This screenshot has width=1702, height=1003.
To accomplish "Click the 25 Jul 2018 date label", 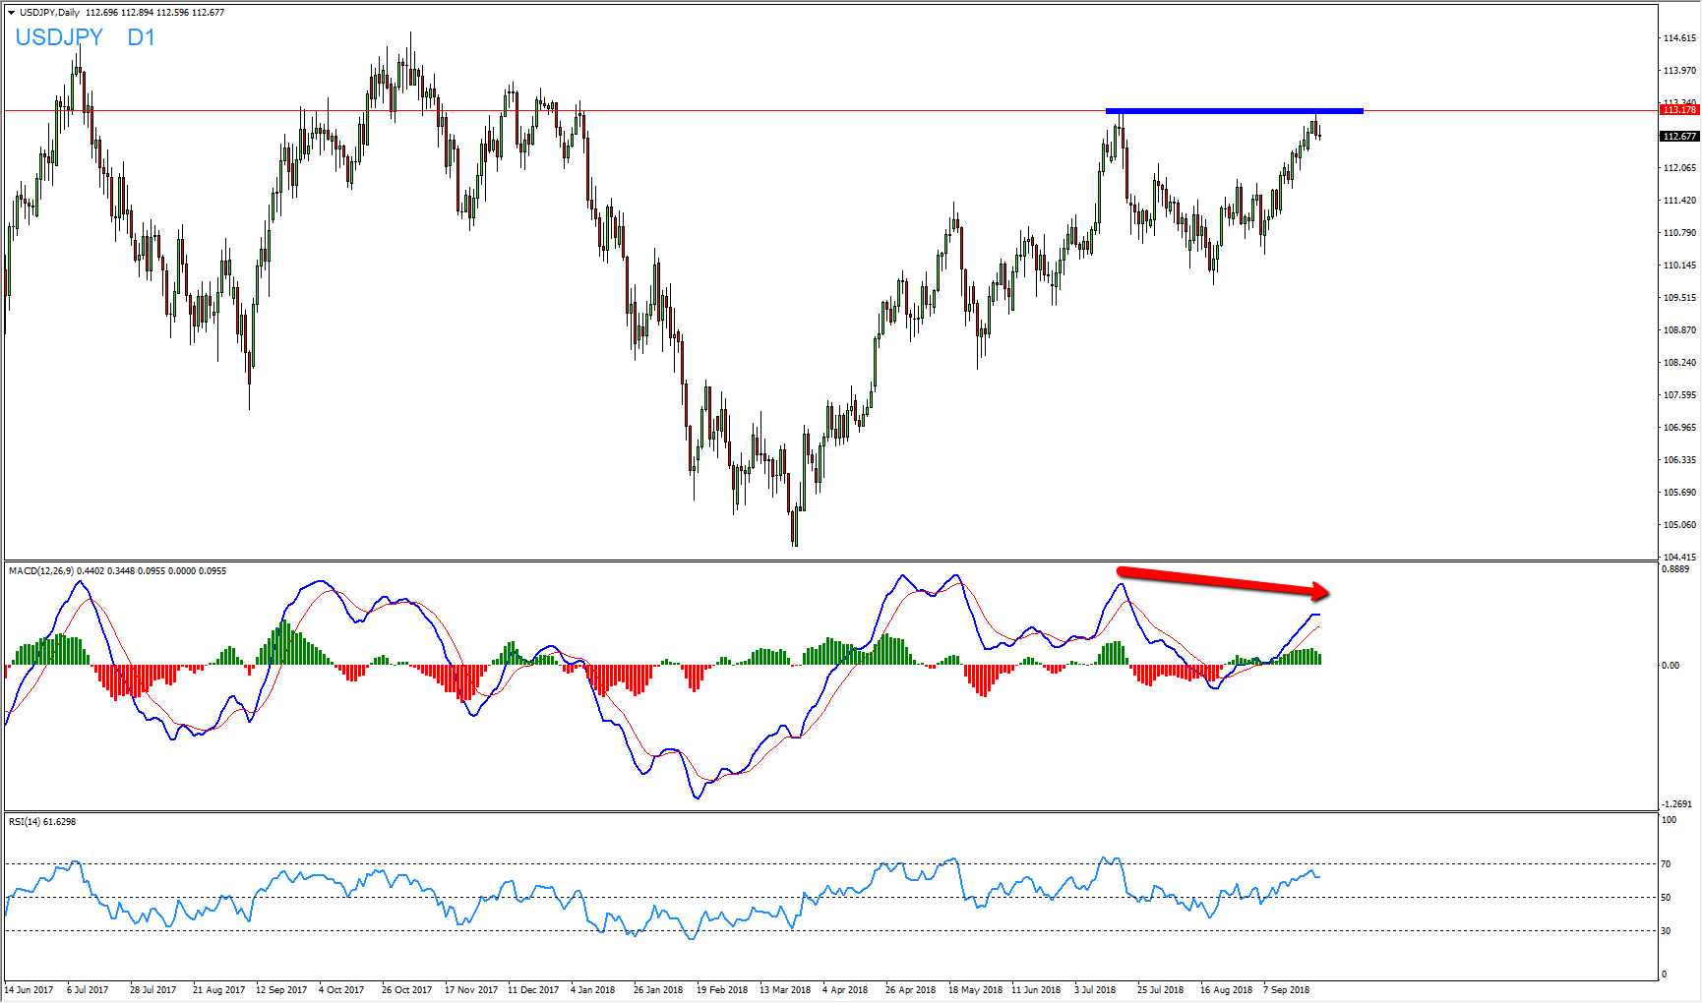I will click(1160, 990).
